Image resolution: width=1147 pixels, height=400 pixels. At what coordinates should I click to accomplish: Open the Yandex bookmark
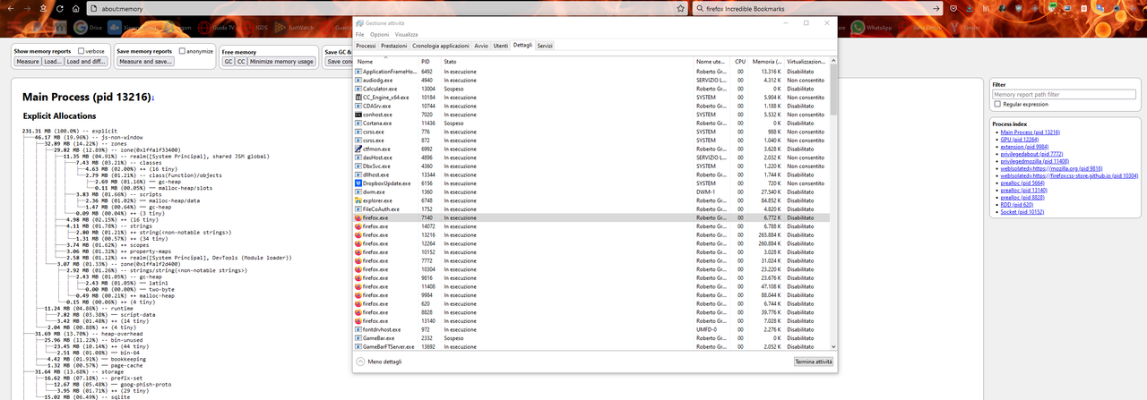(x=967, y=28)
